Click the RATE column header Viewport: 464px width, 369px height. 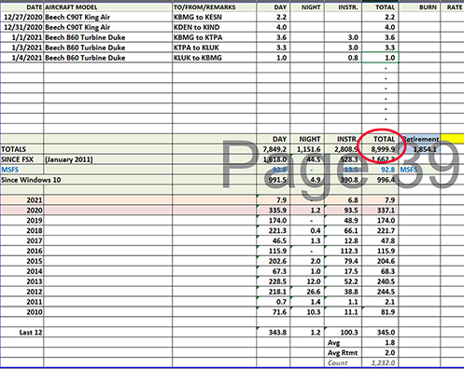pos(453,7)
